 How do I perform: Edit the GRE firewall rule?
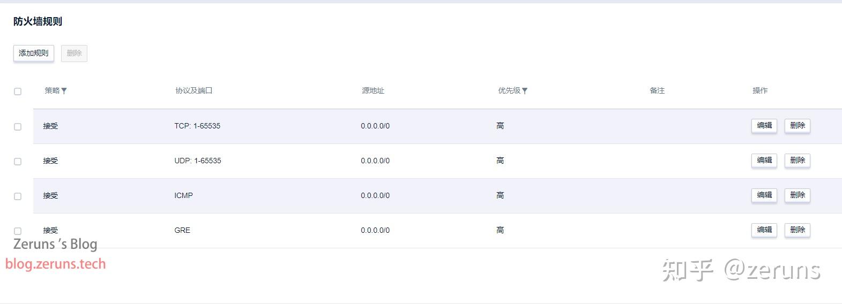[x=764, y=230]
